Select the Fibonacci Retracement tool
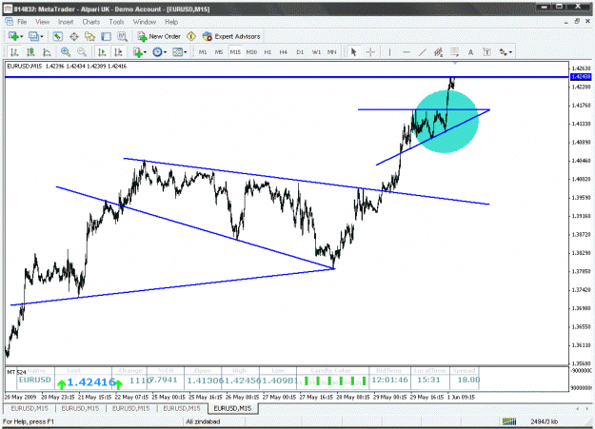 pos(455,52)
